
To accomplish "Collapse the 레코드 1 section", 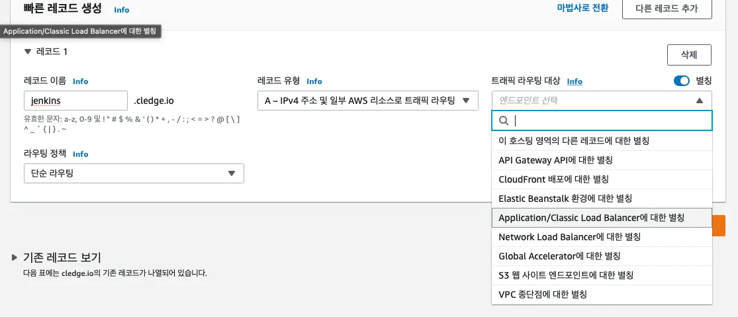I will [x=27, y=51].
